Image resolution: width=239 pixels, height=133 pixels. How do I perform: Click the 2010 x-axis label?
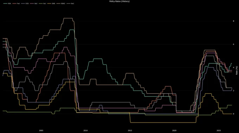(x=85, y=131)
